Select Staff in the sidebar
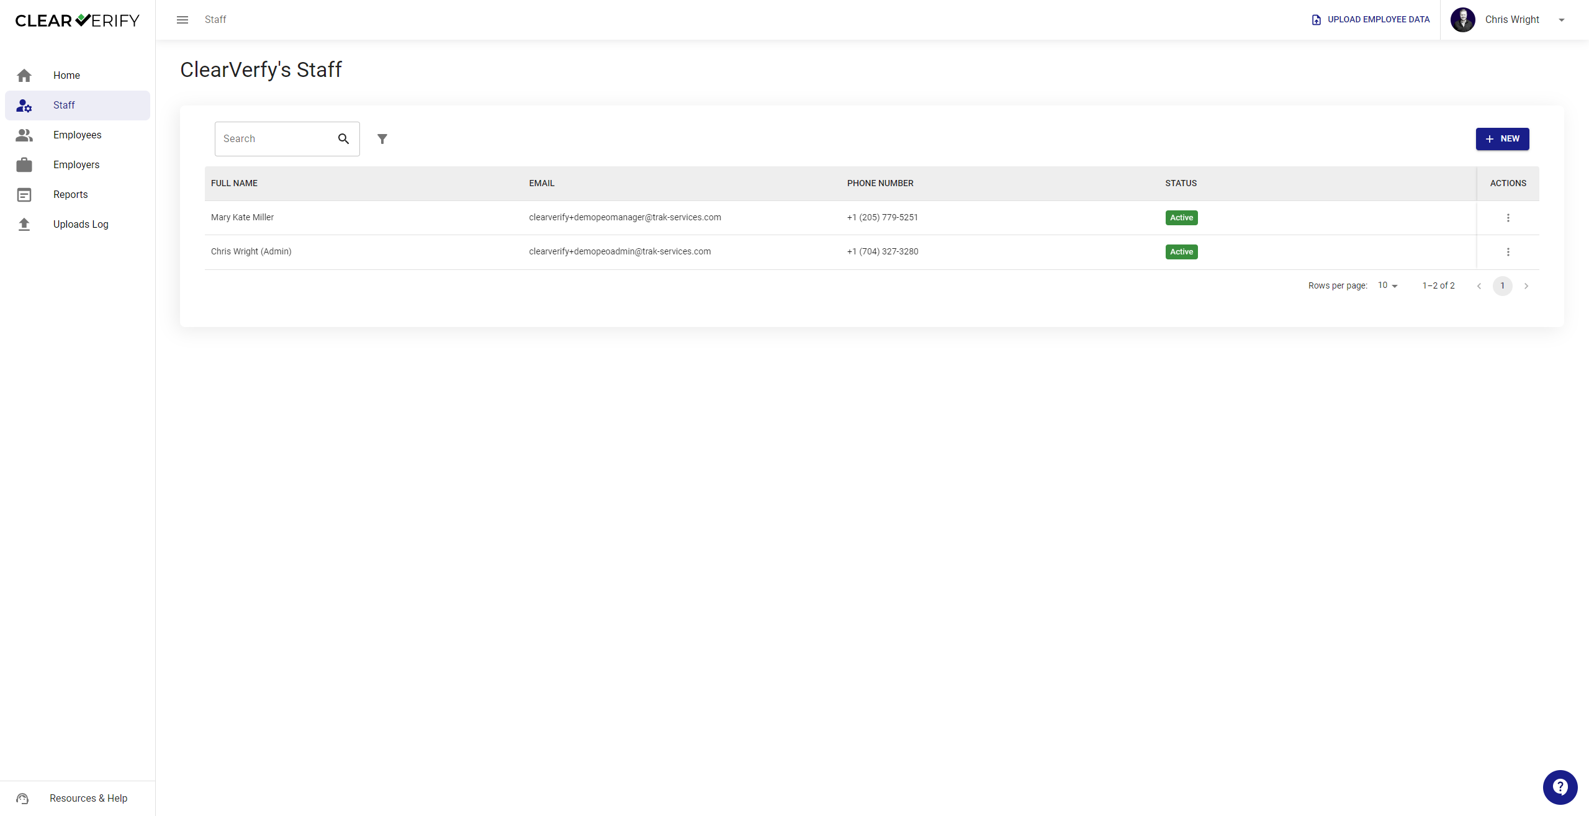Screen dimensions: 1589x816 78,105
